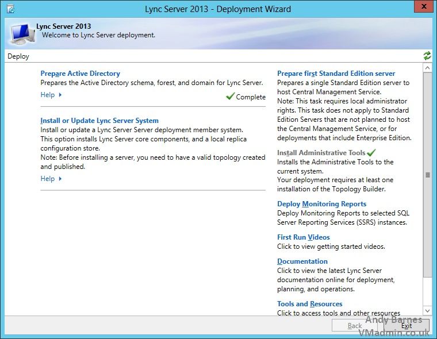Click the scrollbar up arrow
Viewport: 437px width, 339px height.
(x=427, y=68)
